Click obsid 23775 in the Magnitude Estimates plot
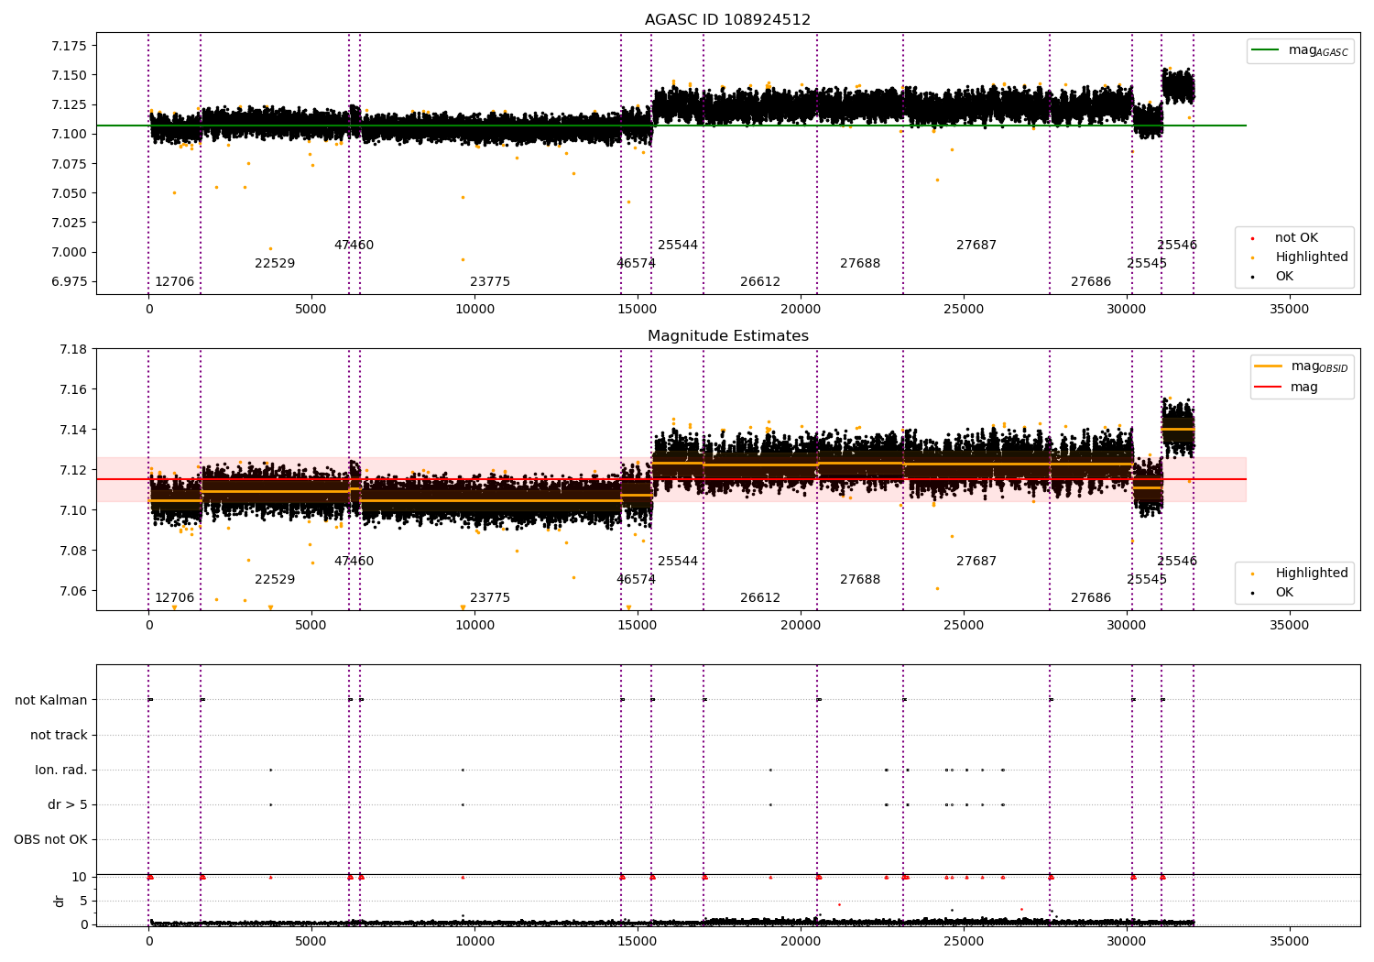 (490, 598)
